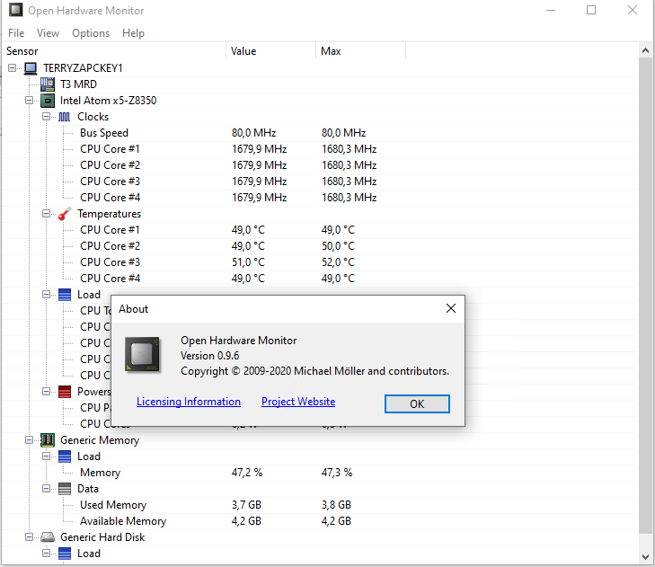655x567 pixels.
Task: Collapse the Powers group
Action: point(47,392)
